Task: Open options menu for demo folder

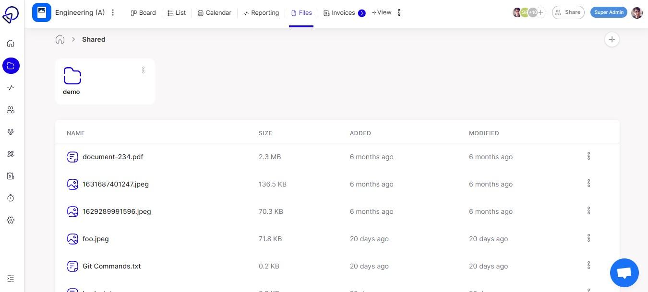Action: pos(143,70)
